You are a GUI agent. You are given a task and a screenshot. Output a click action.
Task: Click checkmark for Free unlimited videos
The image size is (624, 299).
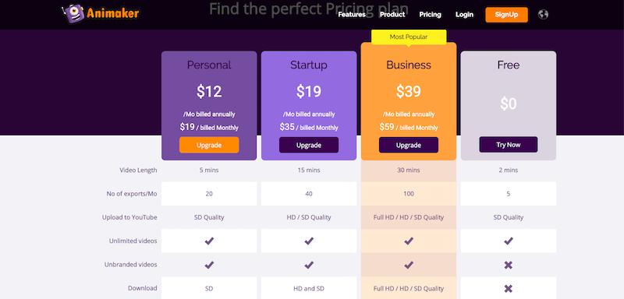[509, 241]
